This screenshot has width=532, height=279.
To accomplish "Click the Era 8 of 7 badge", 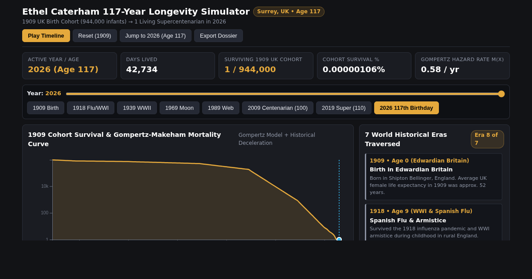I will [487, 139].
